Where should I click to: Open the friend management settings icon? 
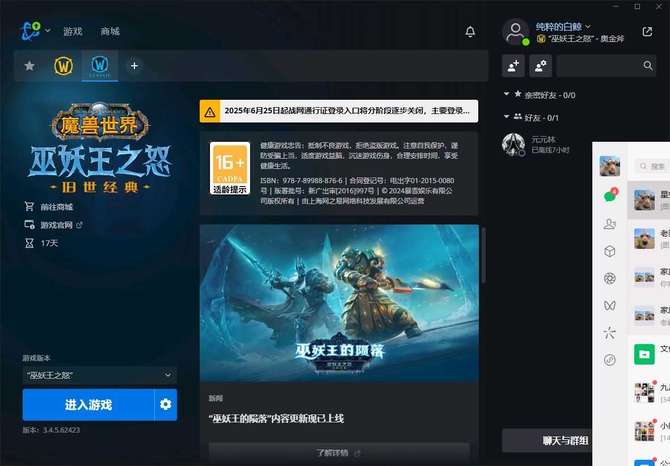tap(541, 66)
